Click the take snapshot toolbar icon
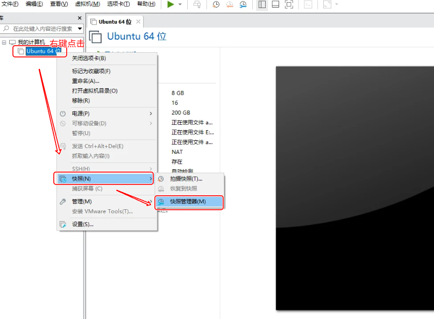Image resolution: width=434 pixels, height=319 pixels. click(x=216, y=4)
